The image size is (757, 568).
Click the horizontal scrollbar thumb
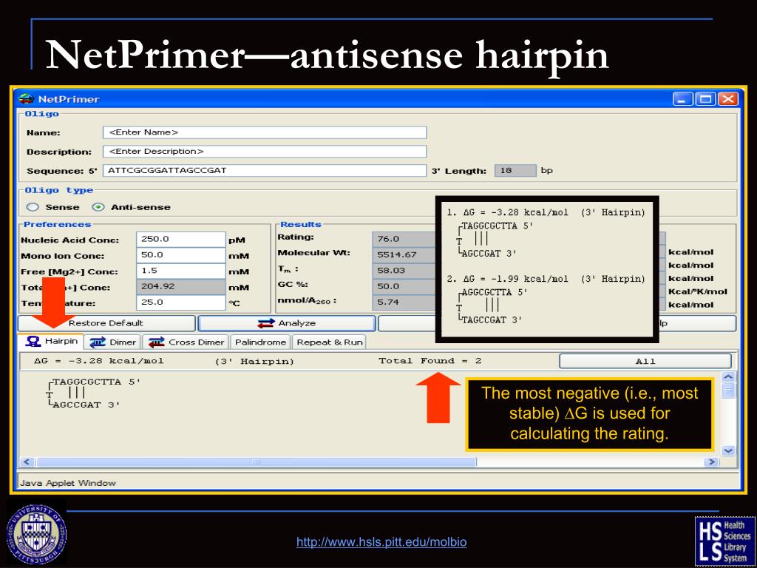[x=257, y=461]
